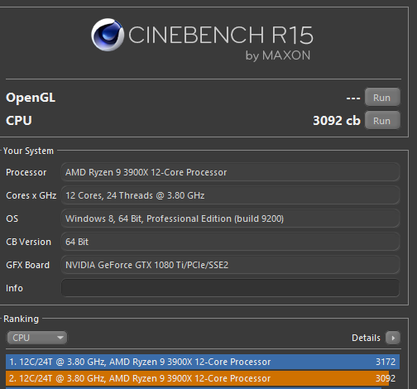Click the Details arrow button
This screenshot has height=389, width=417.
(x=393, y=338)
